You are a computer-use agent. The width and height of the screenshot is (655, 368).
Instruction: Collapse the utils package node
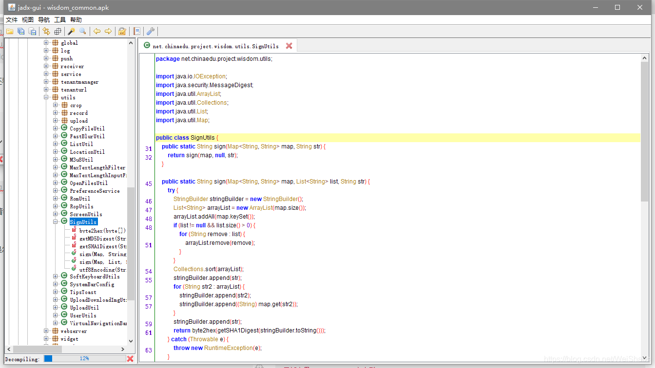click(x=46, y=97)
